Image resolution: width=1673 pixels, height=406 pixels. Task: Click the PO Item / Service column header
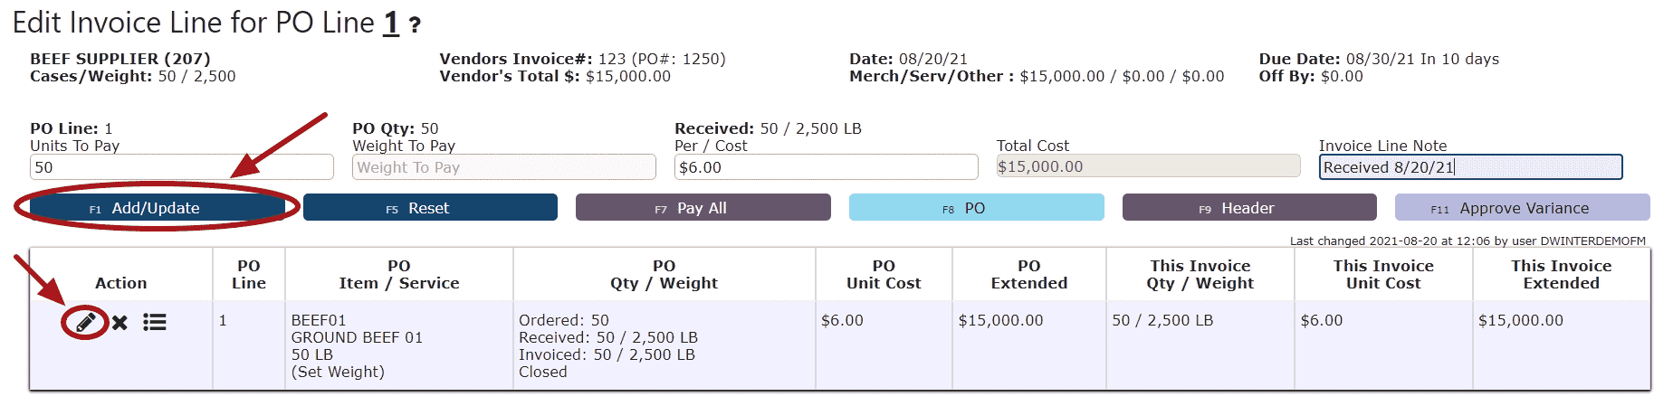(x=399, y=274)
